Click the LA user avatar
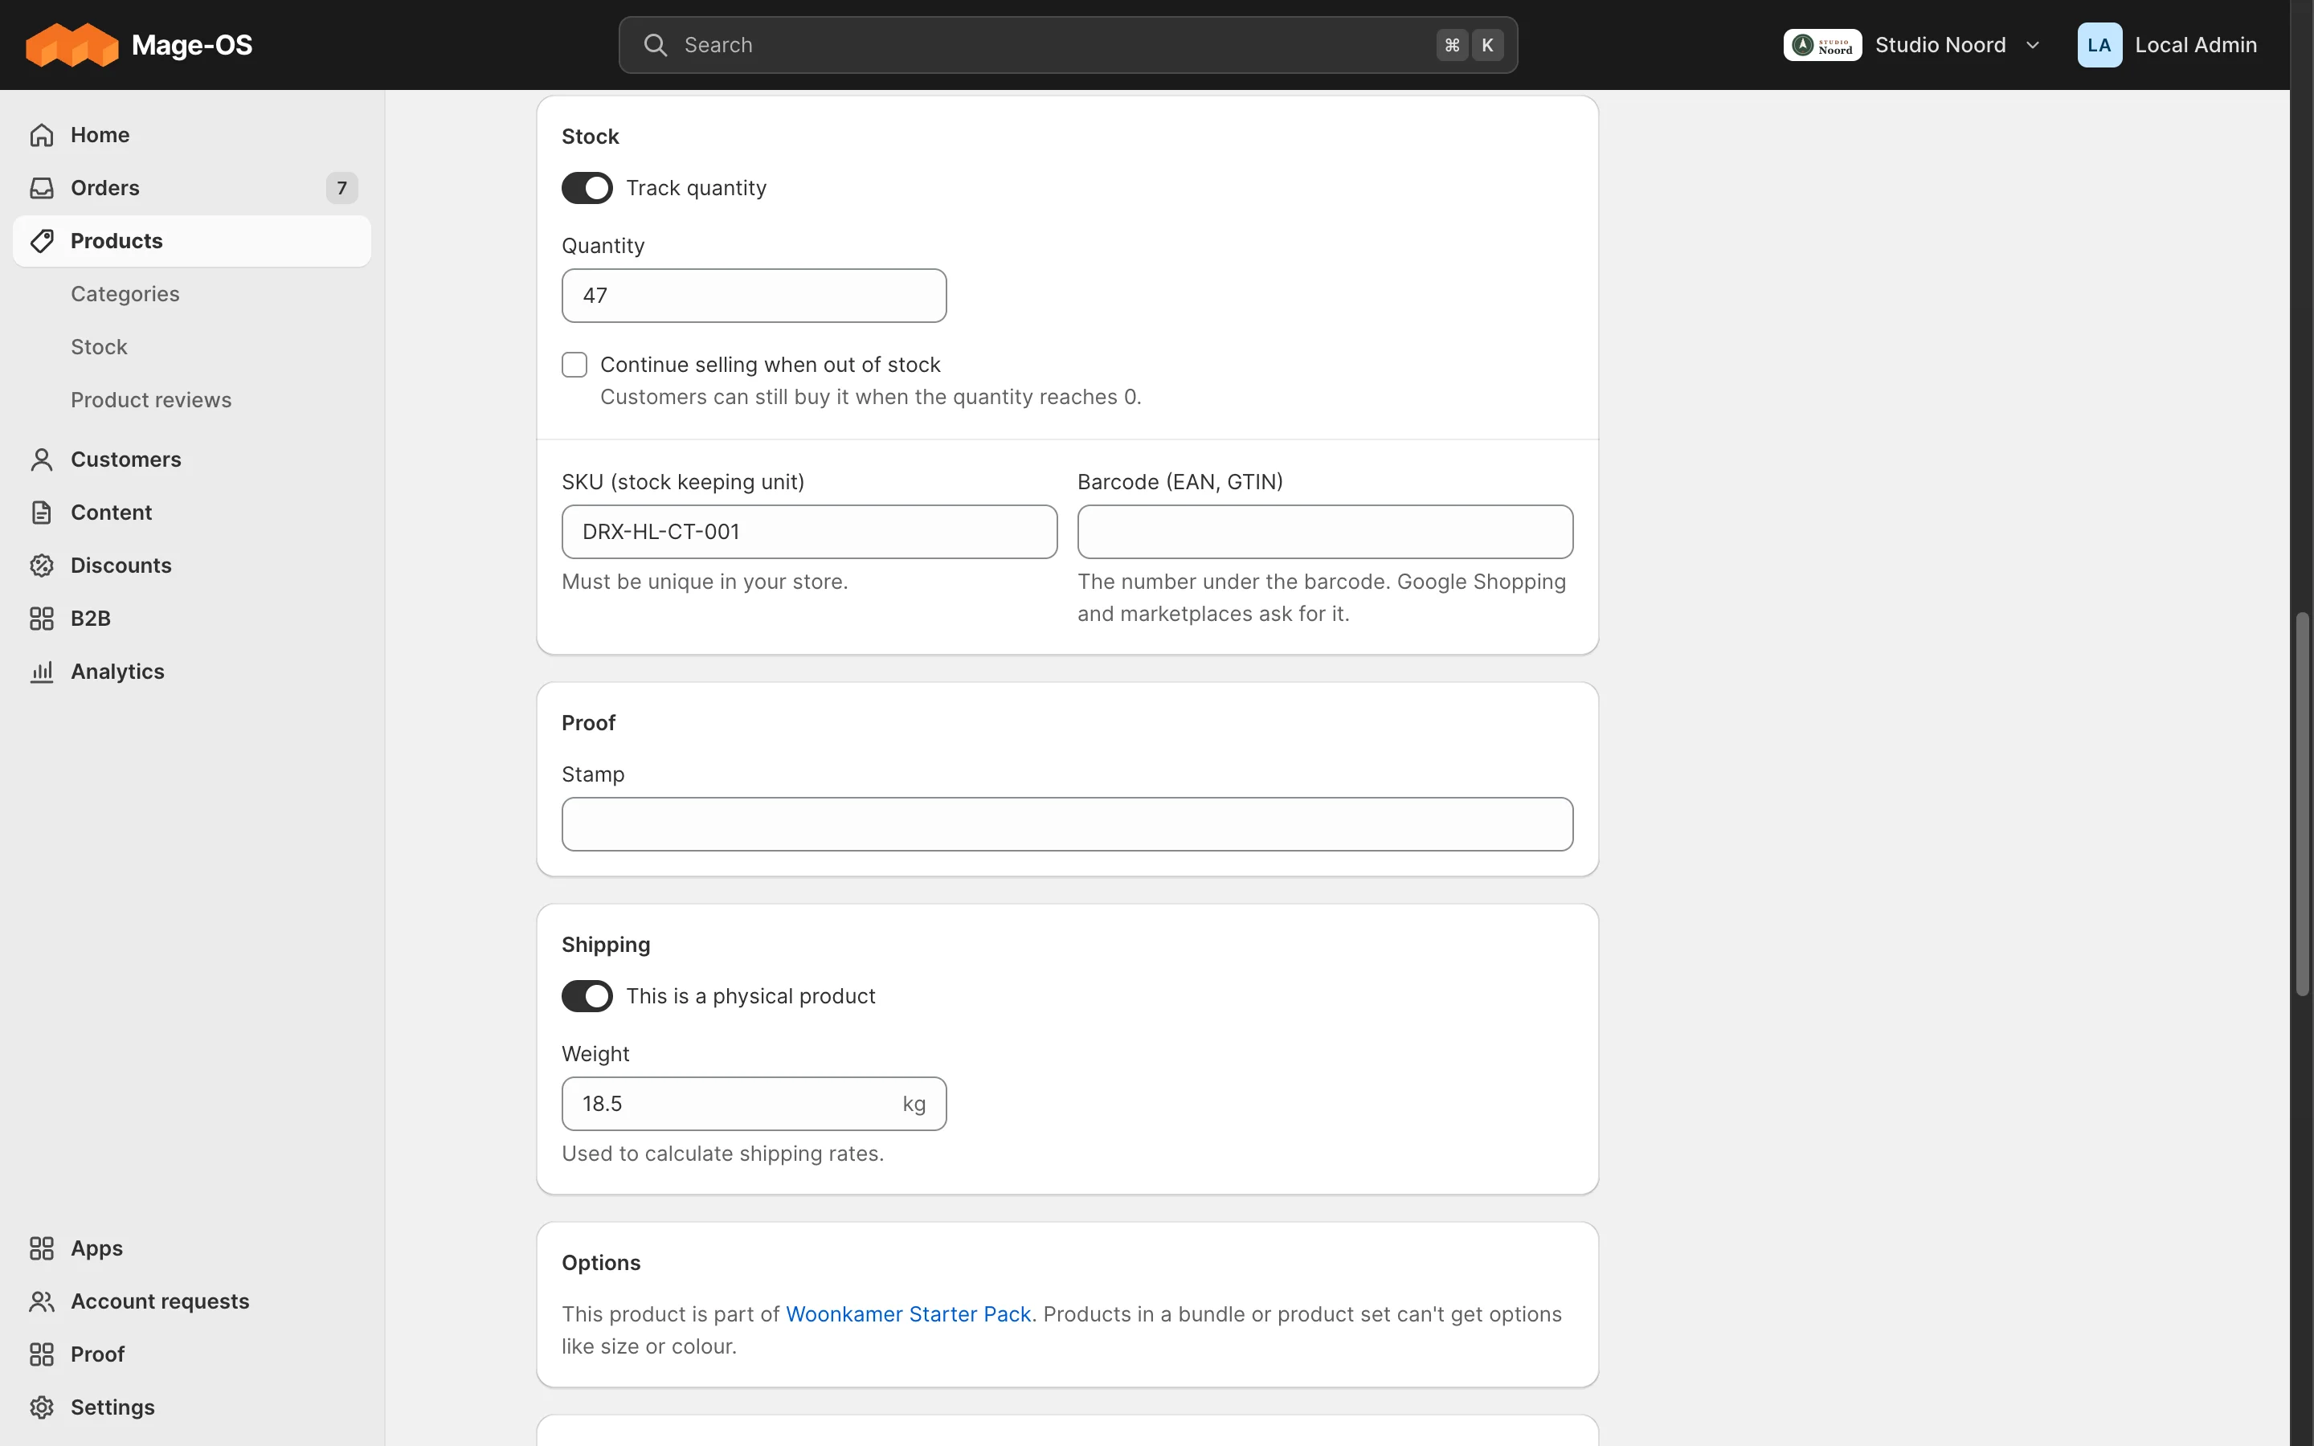 point(2099,45)
